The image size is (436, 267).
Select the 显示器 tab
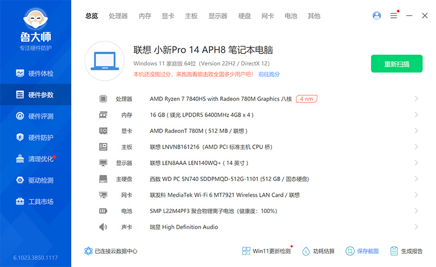coord(218,16)
